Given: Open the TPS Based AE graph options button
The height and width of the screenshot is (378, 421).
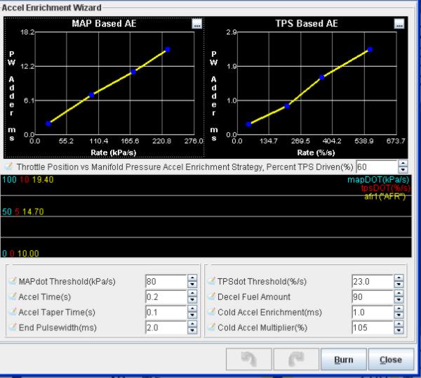Looking at the screenshot, I should click(x=399, y=23).
